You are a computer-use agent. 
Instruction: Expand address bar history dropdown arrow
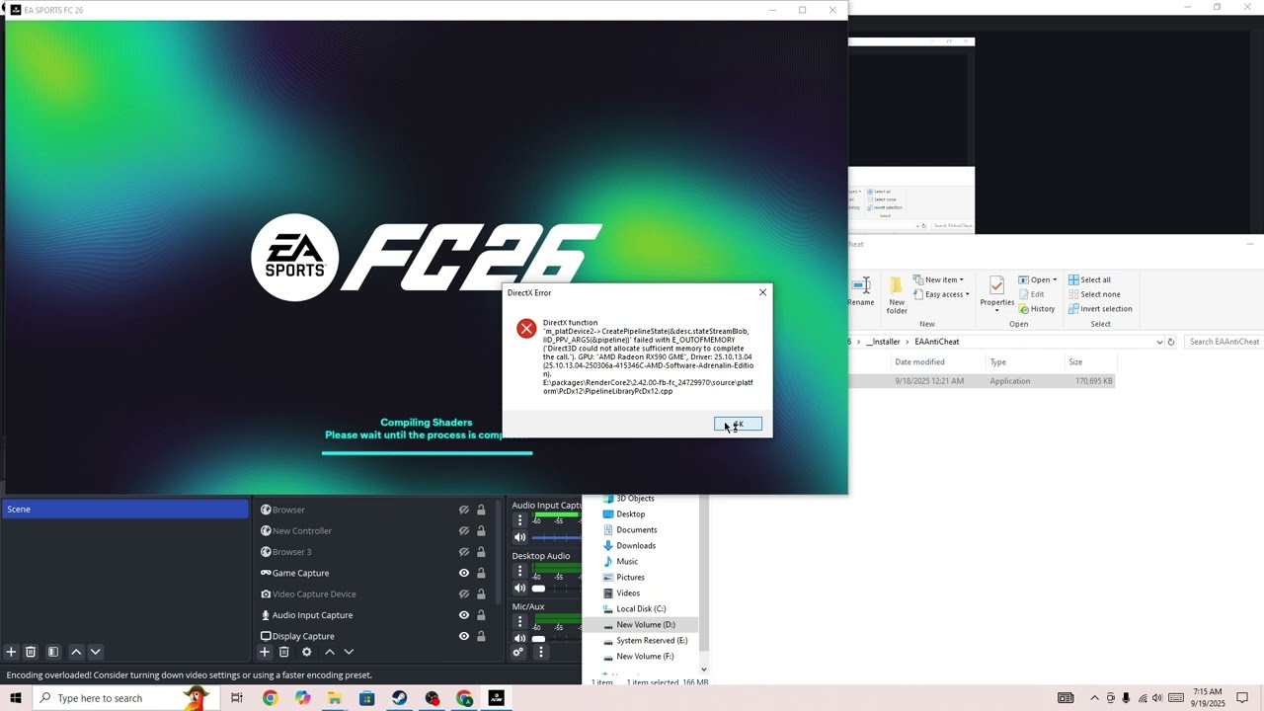point(1159,342)
